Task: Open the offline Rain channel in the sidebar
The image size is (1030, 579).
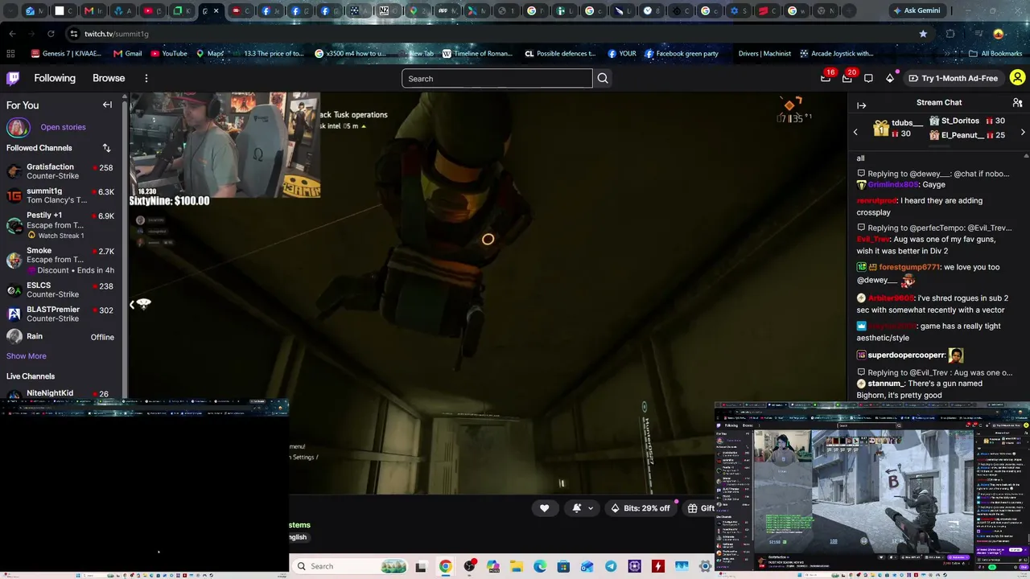Action: 61,337
